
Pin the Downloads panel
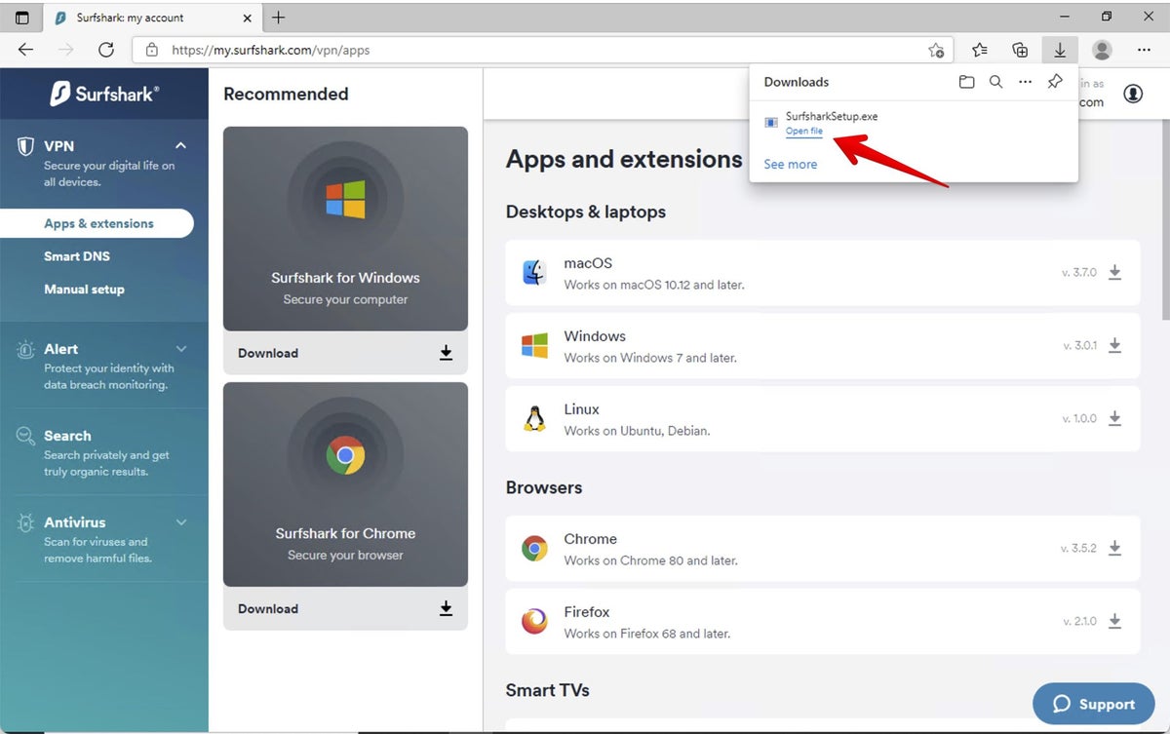pyautogui.click(x=1055, y=82)
